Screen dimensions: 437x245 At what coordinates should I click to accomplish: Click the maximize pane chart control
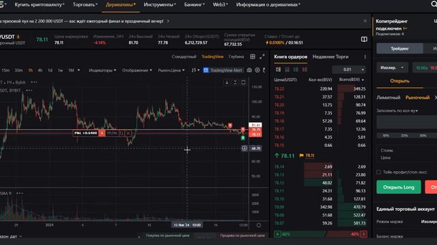coord(243,82)
